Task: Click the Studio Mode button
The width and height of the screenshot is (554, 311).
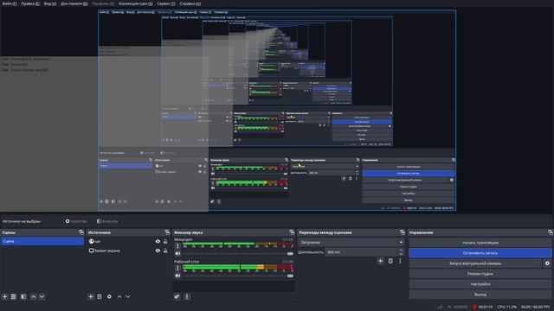Action: (480, 274)
